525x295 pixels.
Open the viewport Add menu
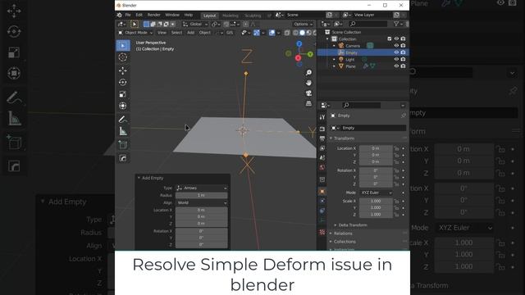[190, 33]
